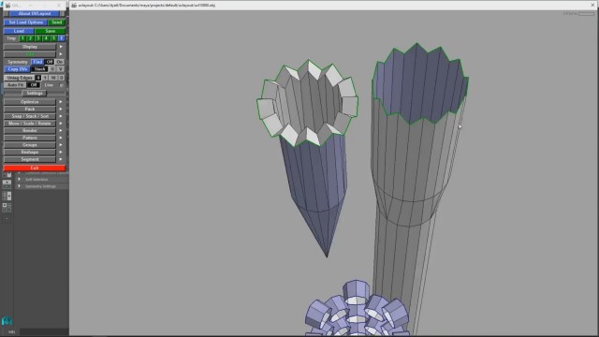599x337 pixels.
Task: Turn Symmetry Off
Action: coord(50,62)
